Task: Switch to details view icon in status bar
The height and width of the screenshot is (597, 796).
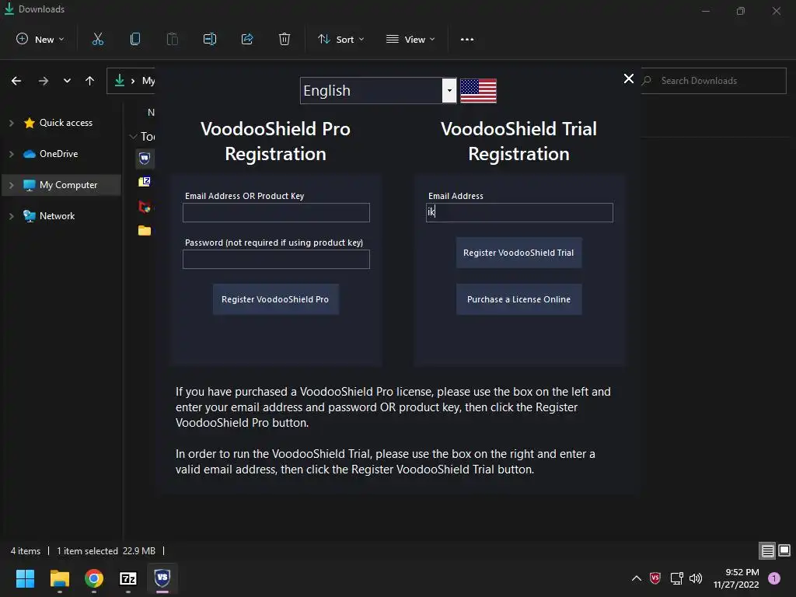Action: click(767, 550)
